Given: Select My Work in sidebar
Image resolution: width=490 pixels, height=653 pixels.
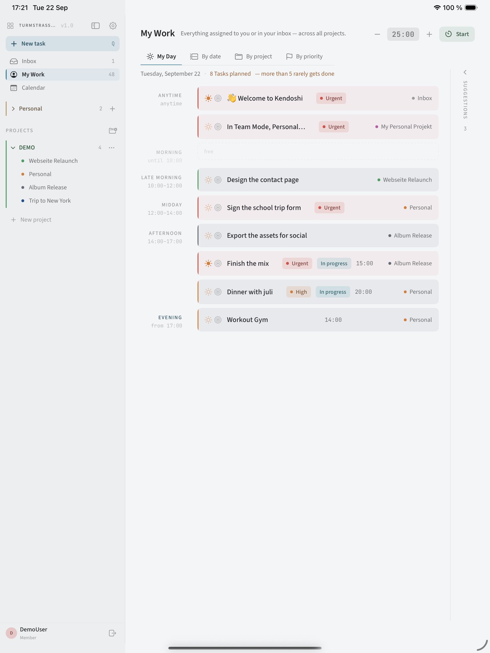Looking at the screenshot, I should (63, 74).
